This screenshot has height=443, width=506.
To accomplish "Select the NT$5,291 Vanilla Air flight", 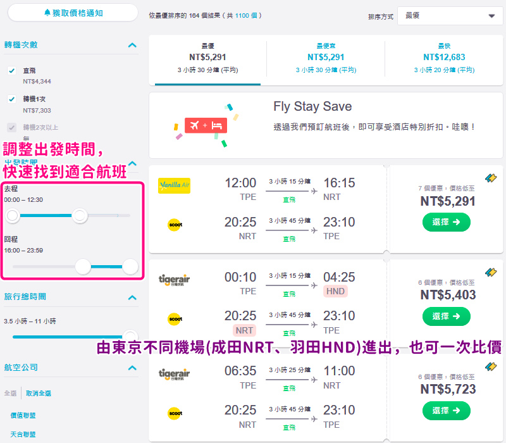I will (447, 222).
